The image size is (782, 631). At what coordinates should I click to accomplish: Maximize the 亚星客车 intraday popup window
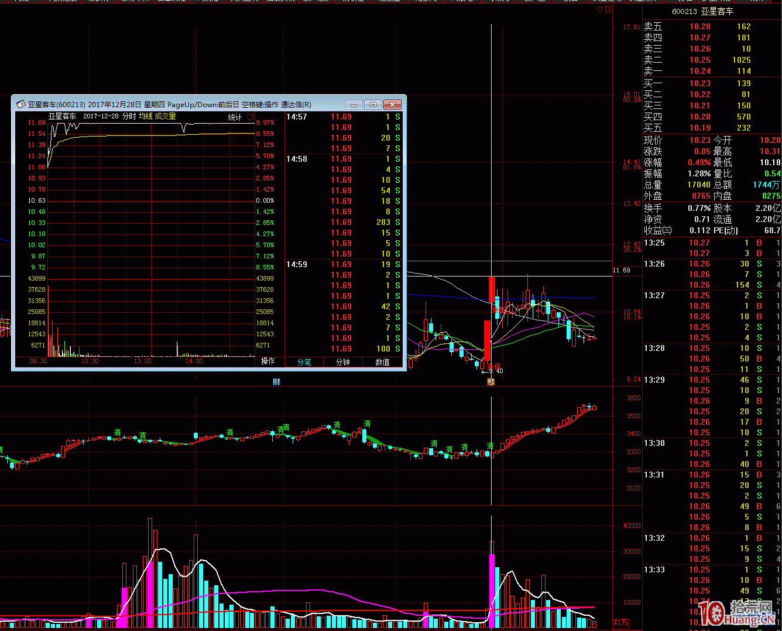click(x=373, y=105)
